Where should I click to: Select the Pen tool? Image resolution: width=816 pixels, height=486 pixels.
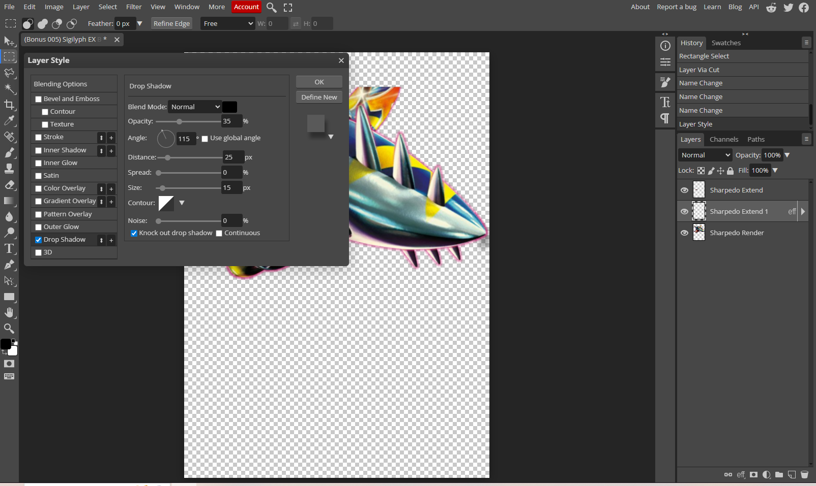tap(9, 265)
